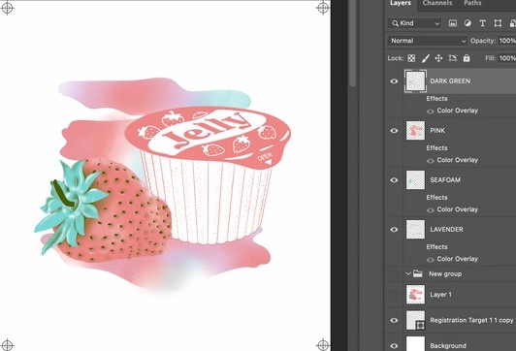Lock transparent pixels icon
The width and height of the screenshot is (516, 351).
[x=411, y=58]
